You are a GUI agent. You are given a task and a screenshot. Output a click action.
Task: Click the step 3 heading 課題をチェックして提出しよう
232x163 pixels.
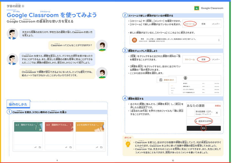143,51
